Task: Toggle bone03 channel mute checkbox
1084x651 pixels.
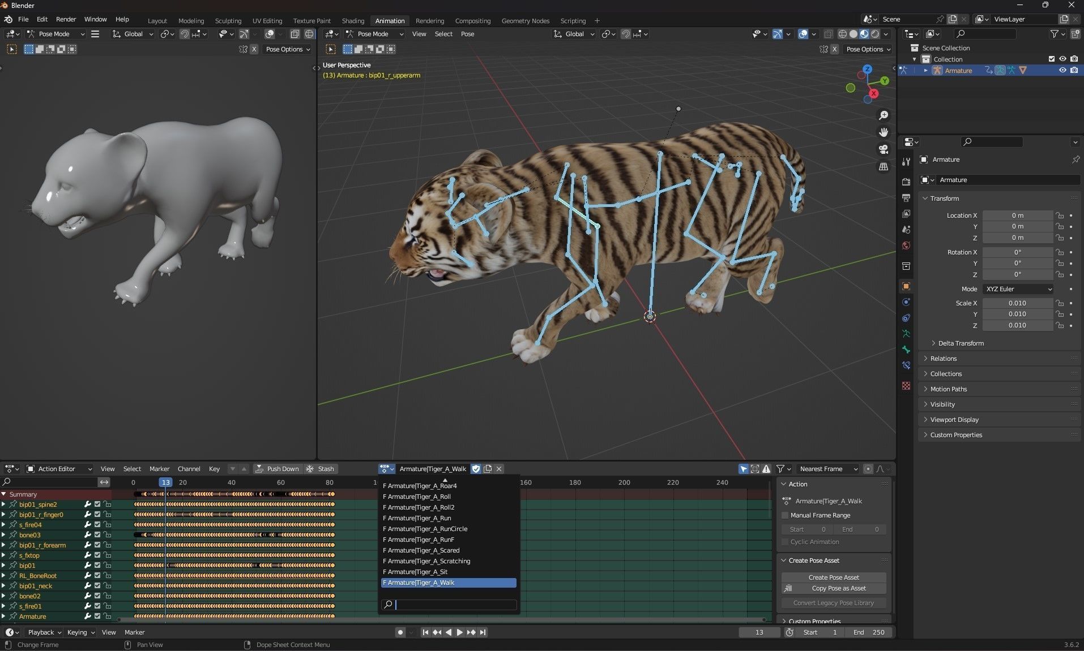Action: (x=97, y=535)
